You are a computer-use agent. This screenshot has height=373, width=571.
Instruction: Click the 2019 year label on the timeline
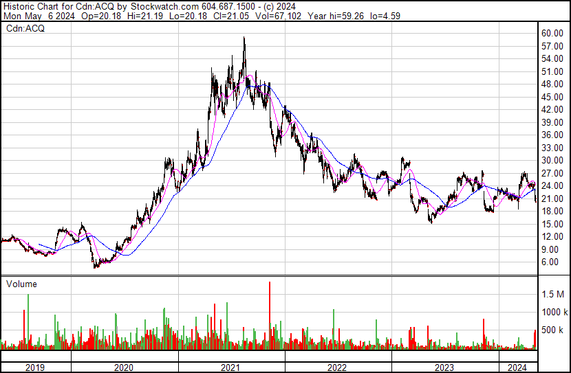click(x=34, y=368)
